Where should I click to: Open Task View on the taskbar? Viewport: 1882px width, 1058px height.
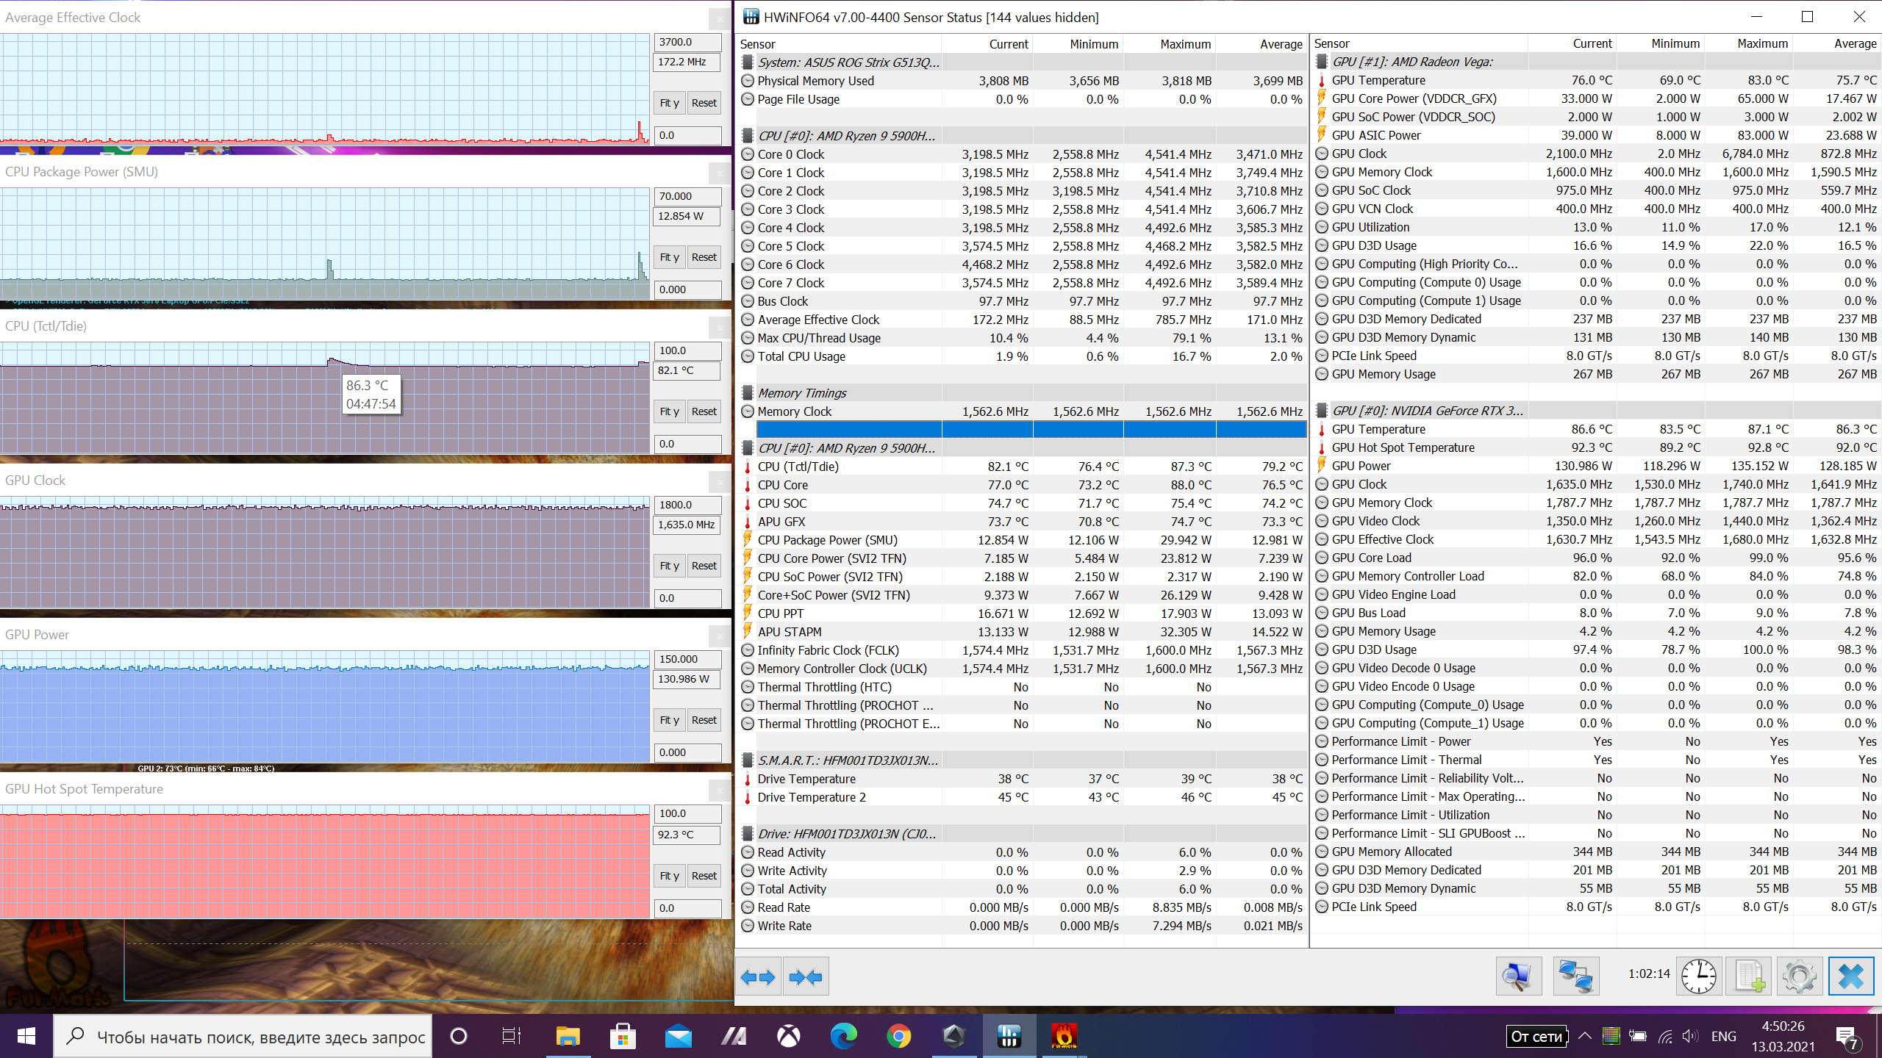point(512,1037)
